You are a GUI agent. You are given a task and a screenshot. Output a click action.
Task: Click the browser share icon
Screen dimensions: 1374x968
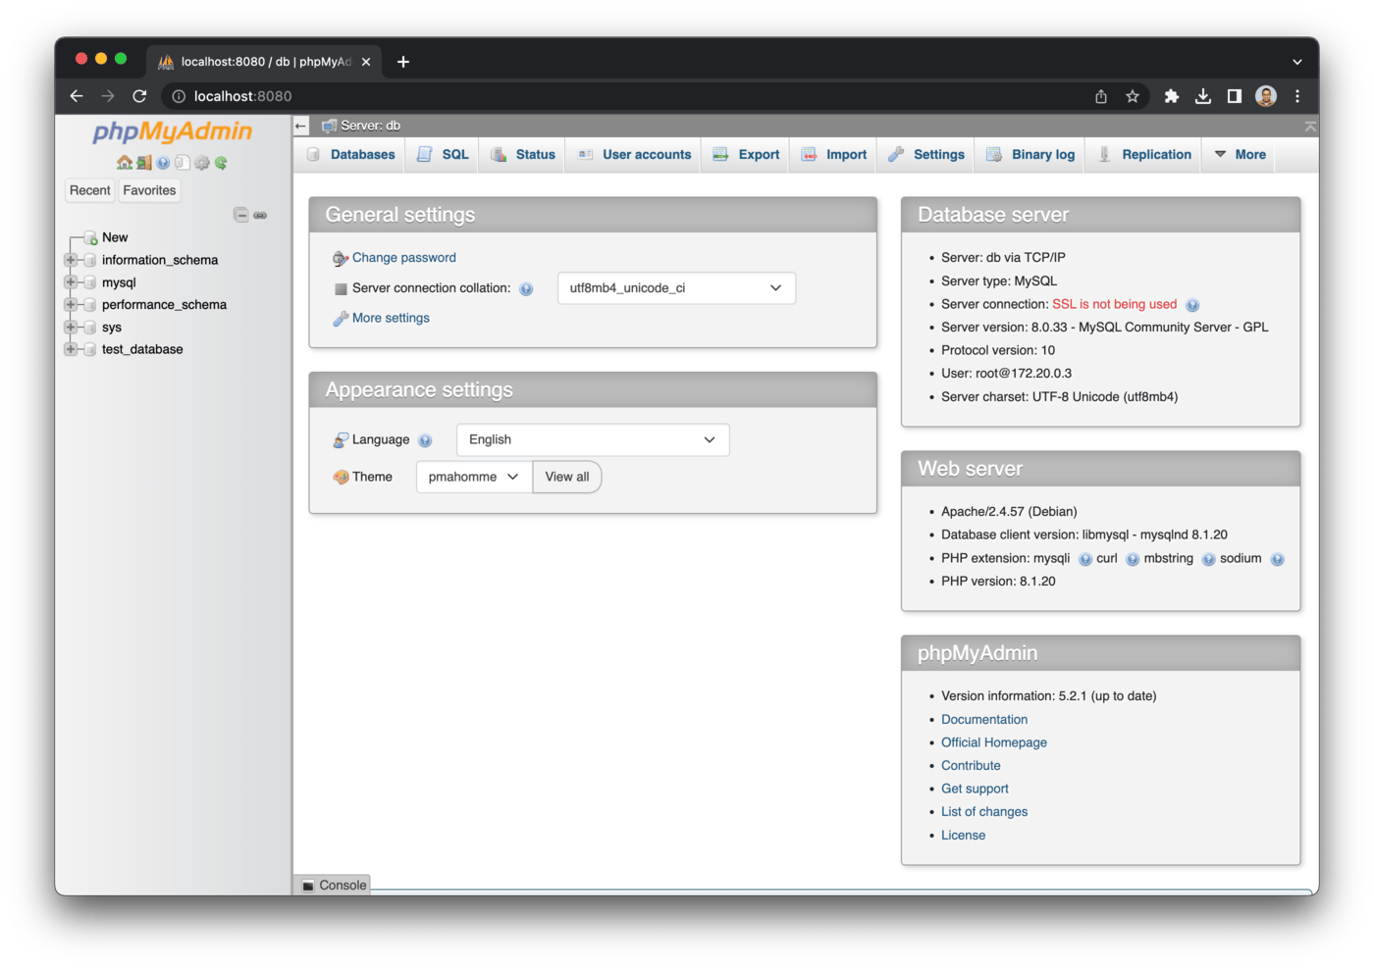coord(1101,96)
